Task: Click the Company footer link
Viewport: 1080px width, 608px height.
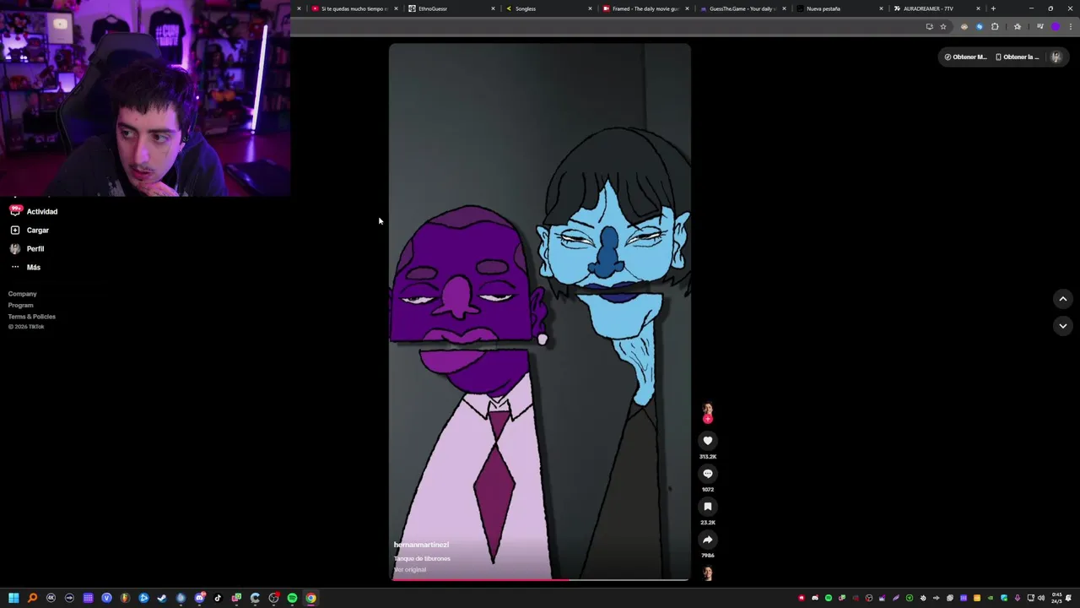Action: (x=23, y=294)
